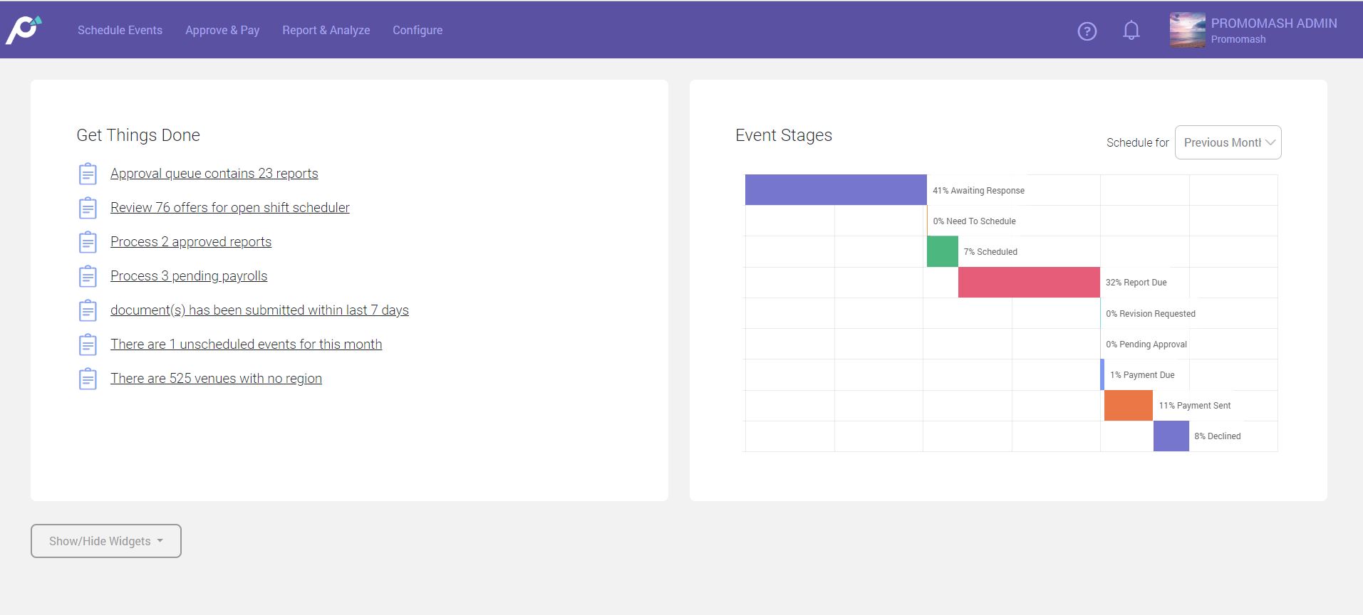The width and height of the screenshot is (1363, 615).
Task: Open the PROMOMASH ADMIN account menu
Action: (x=1274, y=23)
